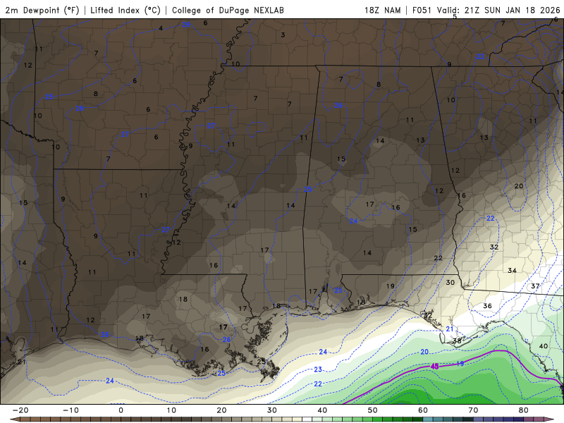Image resolution: width=564 pixels, height=423 pixels.
Task: Click the "2m Dewpoint (°F)" title text
Action: tap(42, 10)
